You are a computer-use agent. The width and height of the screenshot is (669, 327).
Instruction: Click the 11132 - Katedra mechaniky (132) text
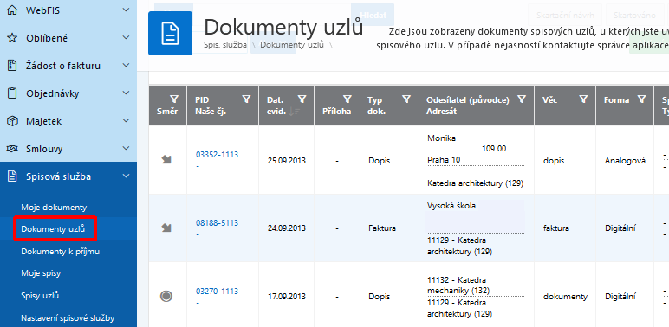[458, 285]
